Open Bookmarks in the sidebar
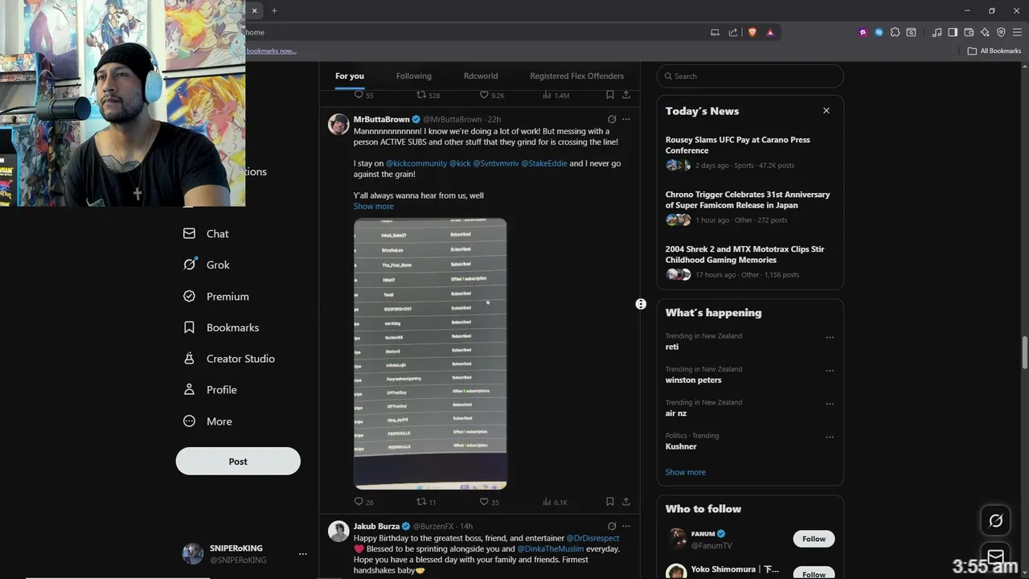Screen dimensions: 1029x579 point(221,327)
